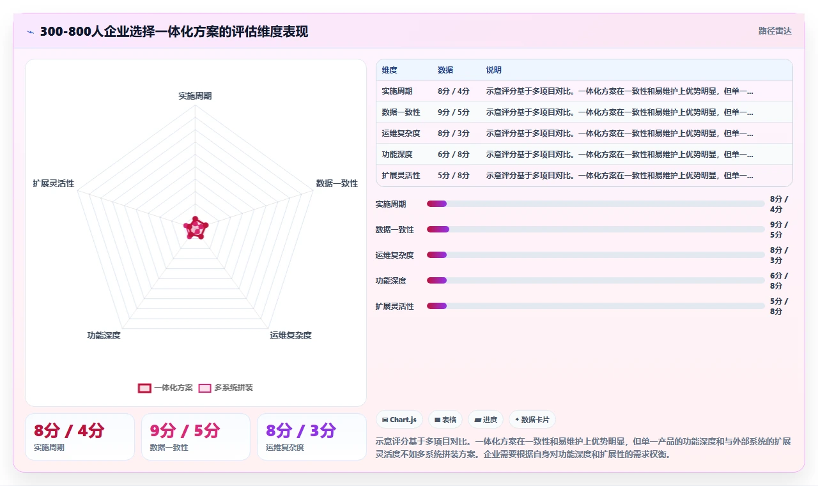This screenshot has width=818, height=486.
Task: Click the 进度 chip
Action: point(485,420)
